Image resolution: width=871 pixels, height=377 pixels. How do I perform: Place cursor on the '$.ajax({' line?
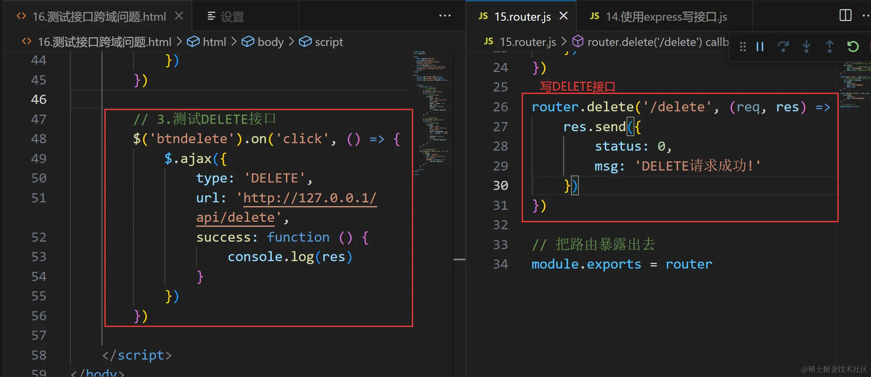click(x=196, y=158)
